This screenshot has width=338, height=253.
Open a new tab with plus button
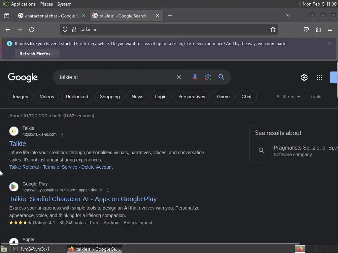click(170, 16)
